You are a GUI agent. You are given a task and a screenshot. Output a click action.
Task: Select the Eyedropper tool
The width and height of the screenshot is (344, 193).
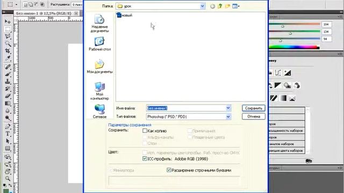(x=8, y=58)
